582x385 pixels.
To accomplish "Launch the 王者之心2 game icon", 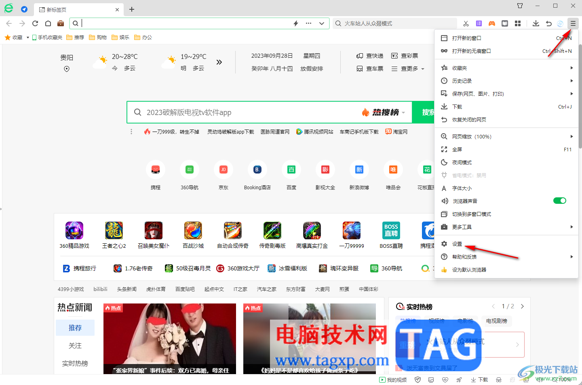I will [114, 230].
